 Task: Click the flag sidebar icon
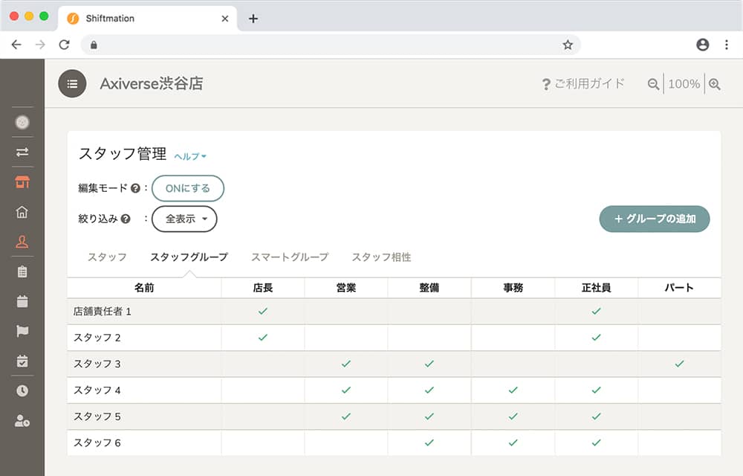[22, 331]
